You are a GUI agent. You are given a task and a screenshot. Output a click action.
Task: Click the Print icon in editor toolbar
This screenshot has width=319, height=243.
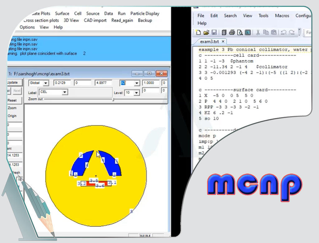click(232, 32)
